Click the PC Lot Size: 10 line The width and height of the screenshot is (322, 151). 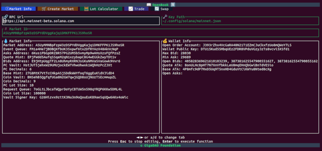pos(18,85)
